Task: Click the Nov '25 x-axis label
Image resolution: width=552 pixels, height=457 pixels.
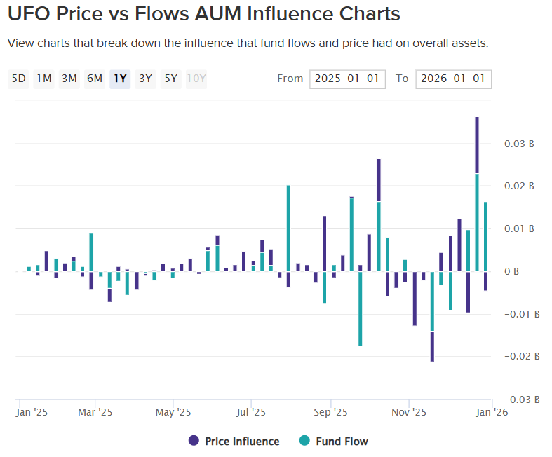Action: pos(410,413)
